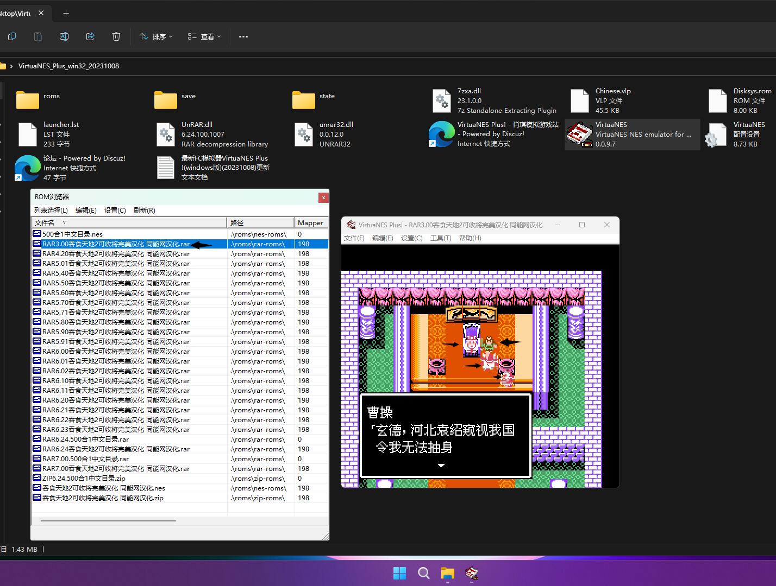Select ZIP6.24.500合1中文目录.zip row
776x586 pixels.
(180, 479)
